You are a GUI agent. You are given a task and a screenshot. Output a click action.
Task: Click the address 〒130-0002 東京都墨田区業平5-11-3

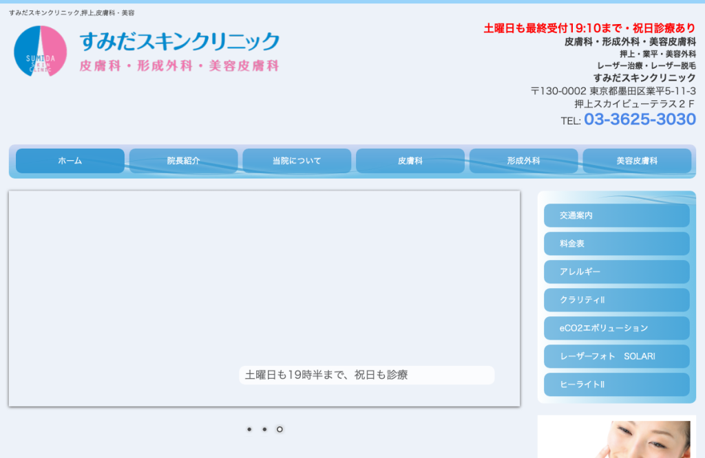pyautogui.click(x=613, y=91)
